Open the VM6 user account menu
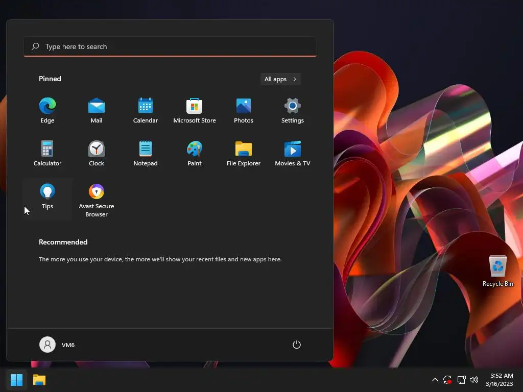 pyautogui.click(x=57, y=345)
